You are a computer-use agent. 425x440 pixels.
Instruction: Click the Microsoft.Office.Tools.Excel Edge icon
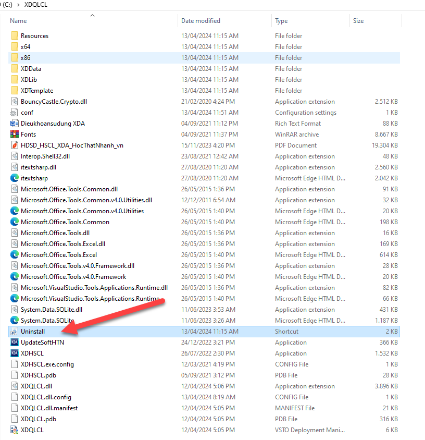15,254
